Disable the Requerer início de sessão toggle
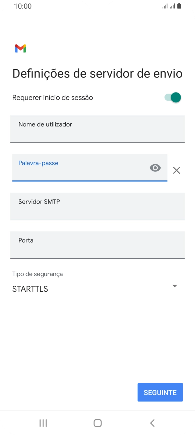Image resolution: width=195 pixels, height=435 pixels. (172, 97)
